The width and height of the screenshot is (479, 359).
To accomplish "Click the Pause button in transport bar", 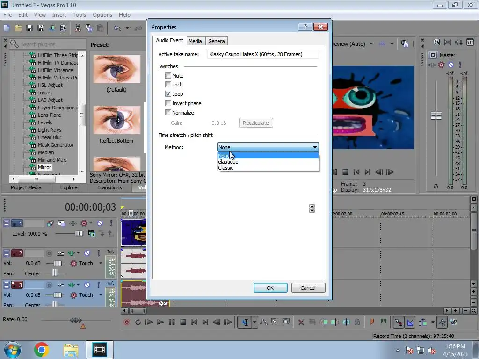I will (x=172, y=322).
